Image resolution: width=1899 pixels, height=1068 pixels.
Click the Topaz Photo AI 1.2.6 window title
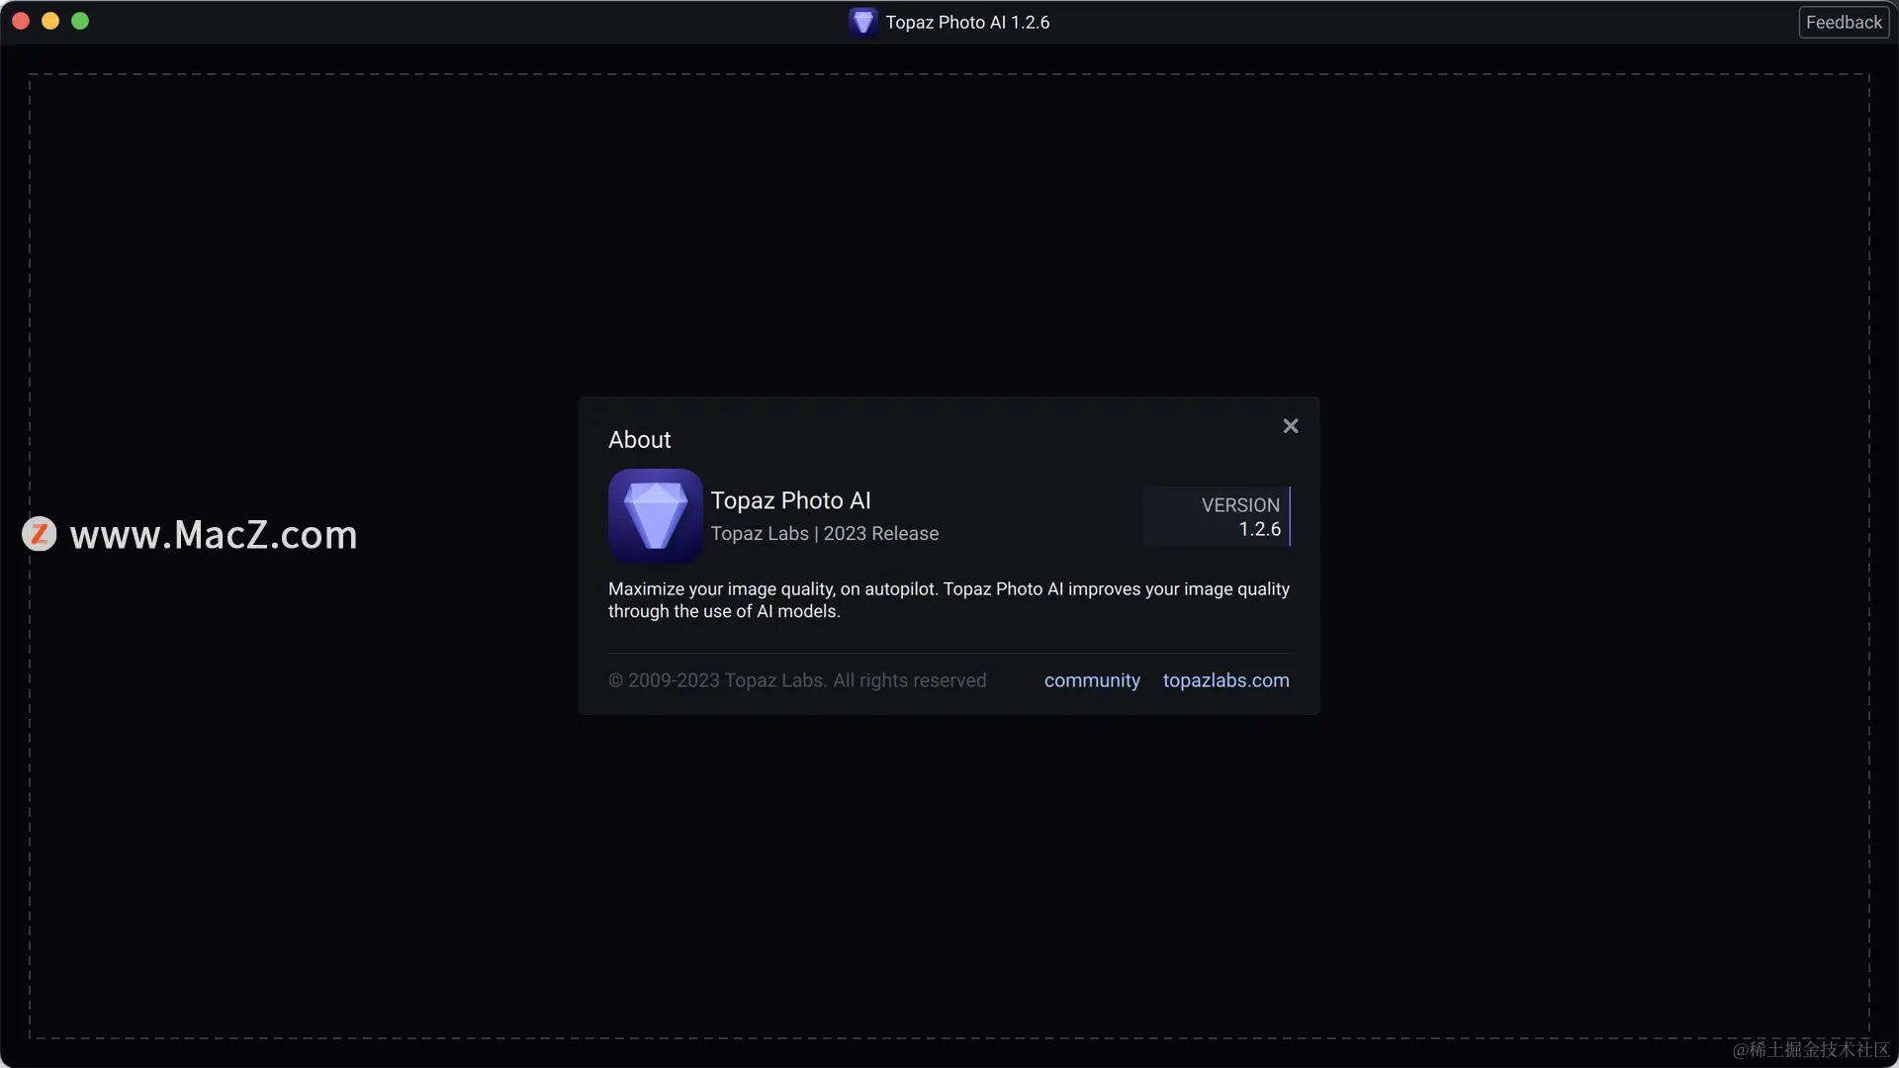pos(966,22)
